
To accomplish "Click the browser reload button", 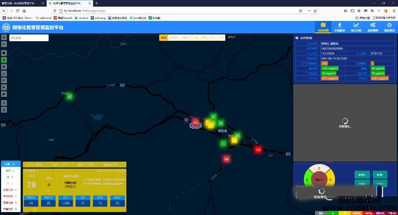I will [x=18, y=11].
